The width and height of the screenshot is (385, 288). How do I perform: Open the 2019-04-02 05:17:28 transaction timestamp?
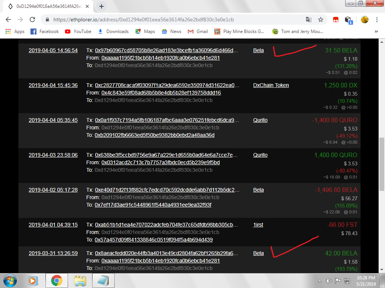point(53,190)
